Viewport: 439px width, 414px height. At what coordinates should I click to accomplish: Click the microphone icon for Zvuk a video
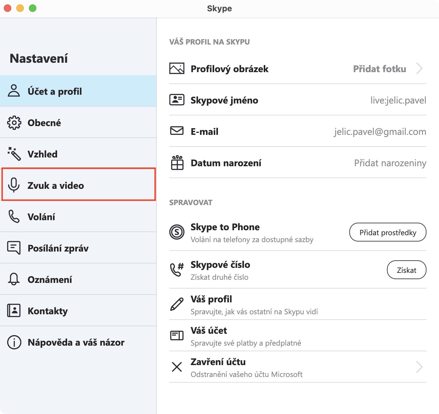coord(14,185)
